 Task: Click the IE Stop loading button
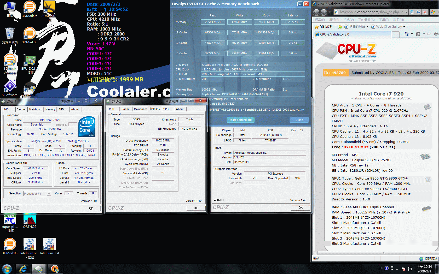(x=425, y=12)
